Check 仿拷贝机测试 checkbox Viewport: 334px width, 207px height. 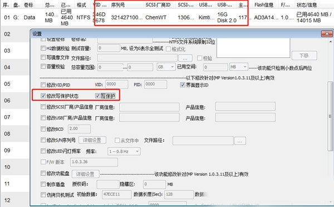coord(43,194)
